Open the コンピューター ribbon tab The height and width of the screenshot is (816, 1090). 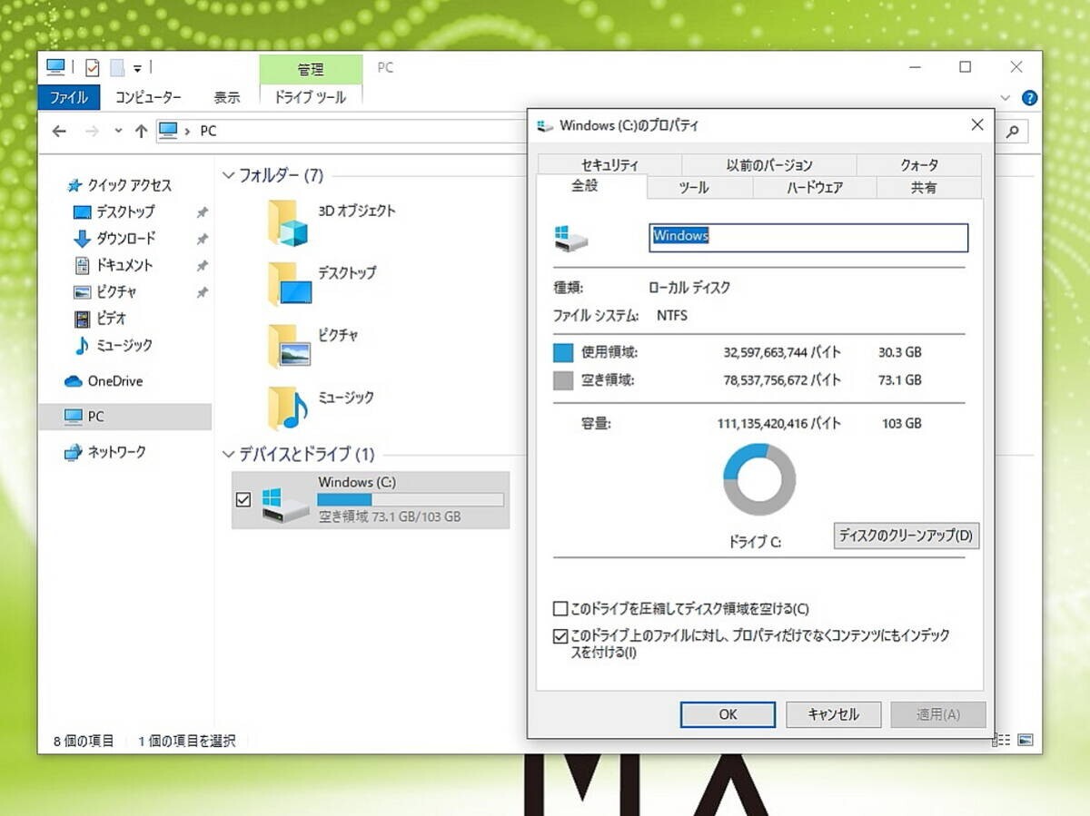point(148,97)
